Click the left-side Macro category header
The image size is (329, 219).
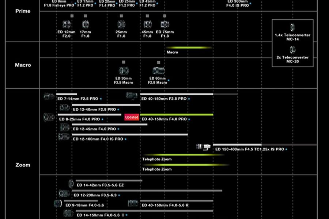click(x=23, y=65)
